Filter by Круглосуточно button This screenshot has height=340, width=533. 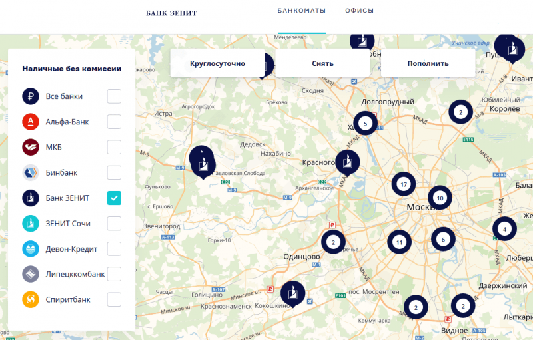pyautogui.click(x=218, y=63)
